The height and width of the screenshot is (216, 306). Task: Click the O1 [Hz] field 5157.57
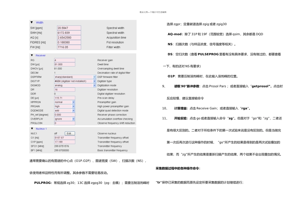65,138
